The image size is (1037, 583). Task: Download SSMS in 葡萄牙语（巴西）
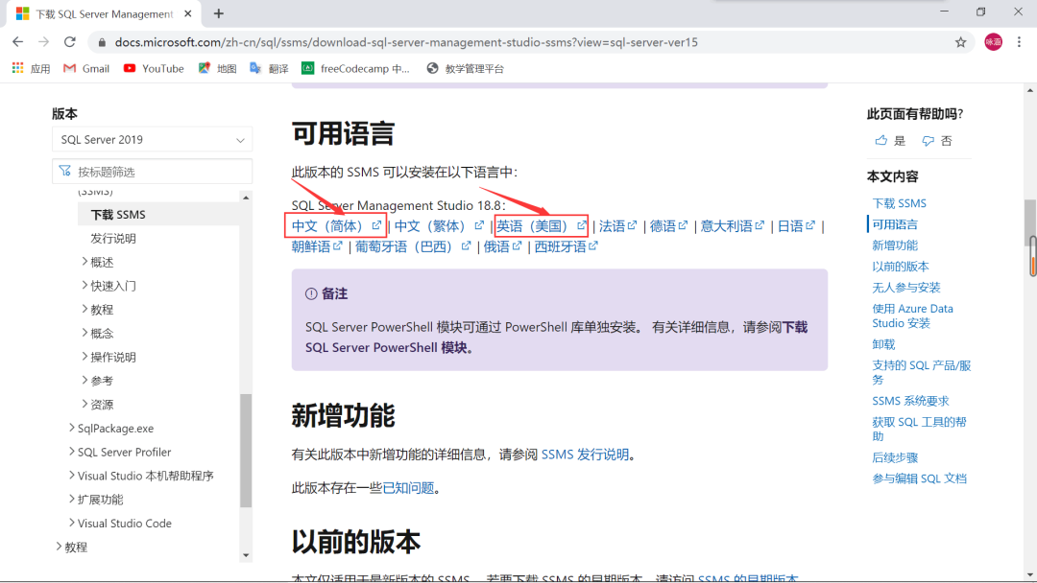click(x=413, y=246)
